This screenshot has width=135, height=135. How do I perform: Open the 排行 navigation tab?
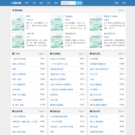[41, 3]
